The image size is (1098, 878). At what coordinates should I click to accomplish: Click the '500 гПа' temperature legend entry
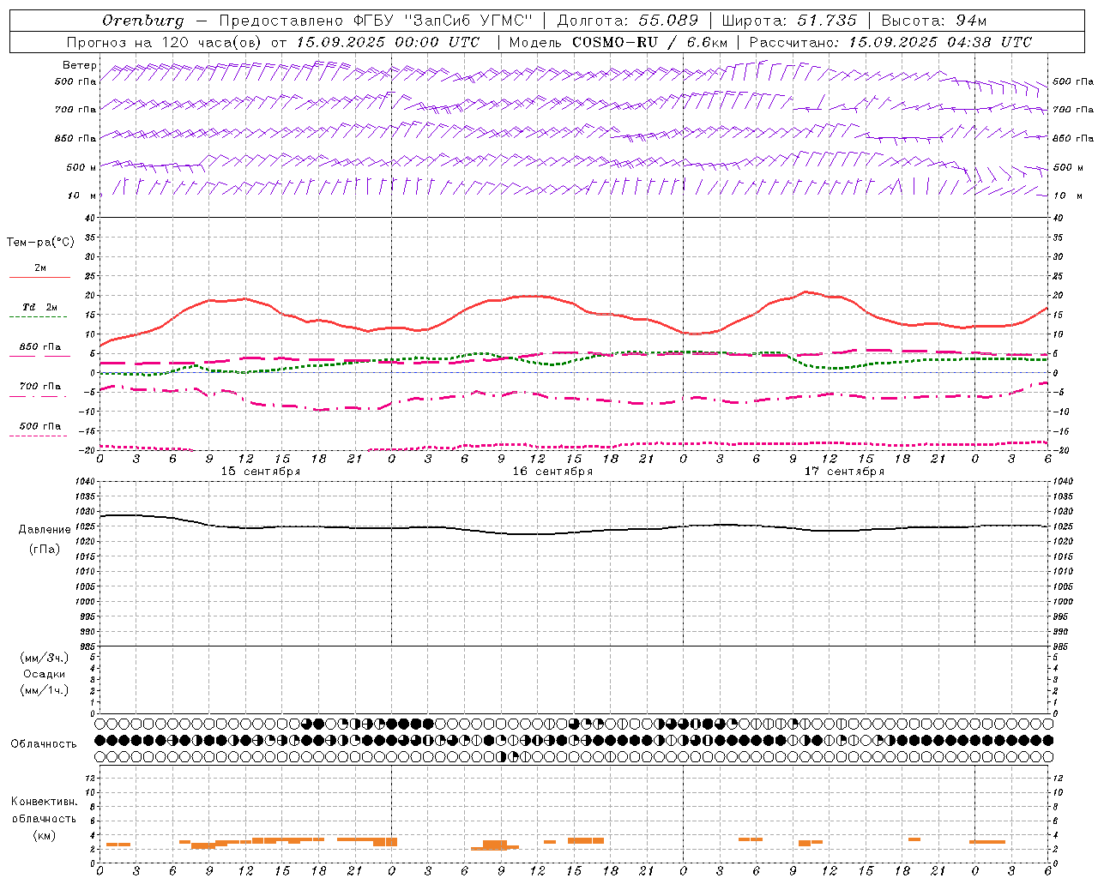(x=39, y=426)
